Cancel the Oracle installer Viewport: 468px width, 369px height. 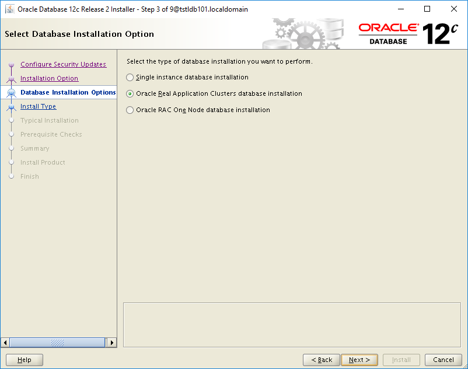[443, 360]
